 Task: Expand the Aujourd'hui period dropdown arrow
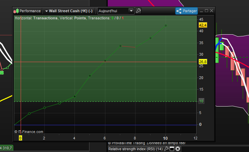(x=131, y=11)
